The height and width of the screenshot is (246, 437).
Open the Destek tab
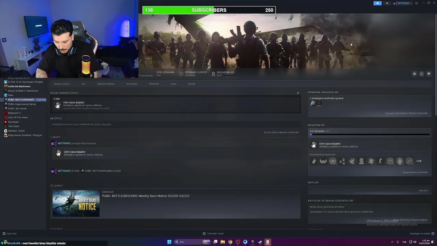pos(192,84)
